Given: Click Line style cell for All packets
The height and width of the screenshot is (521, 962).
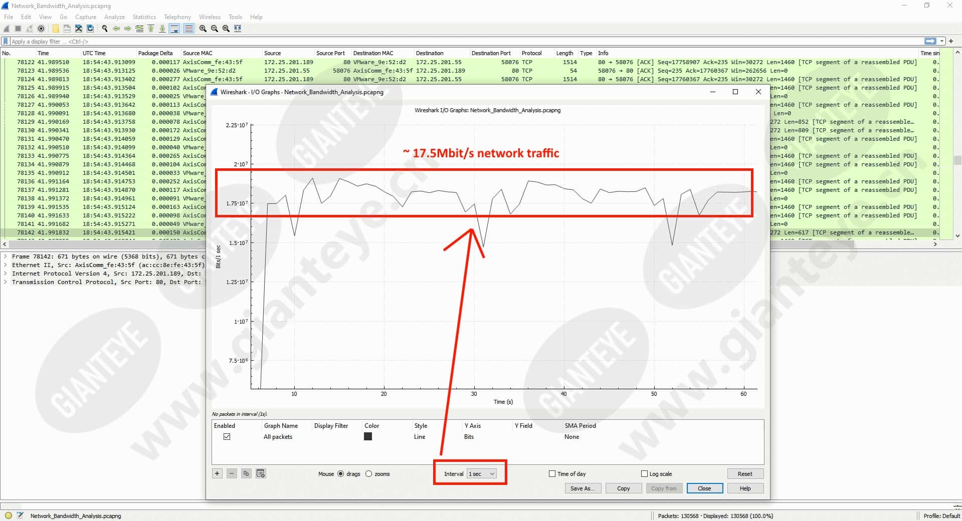Looking at the screenshot, I should (x=420, y=437).
